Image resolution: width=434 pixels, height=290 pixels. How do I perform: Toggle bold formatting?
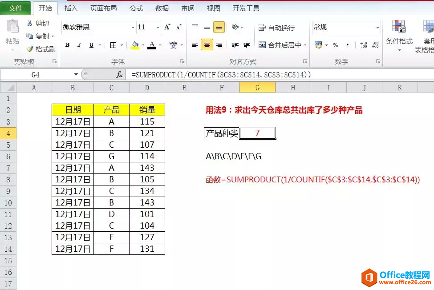67,45
